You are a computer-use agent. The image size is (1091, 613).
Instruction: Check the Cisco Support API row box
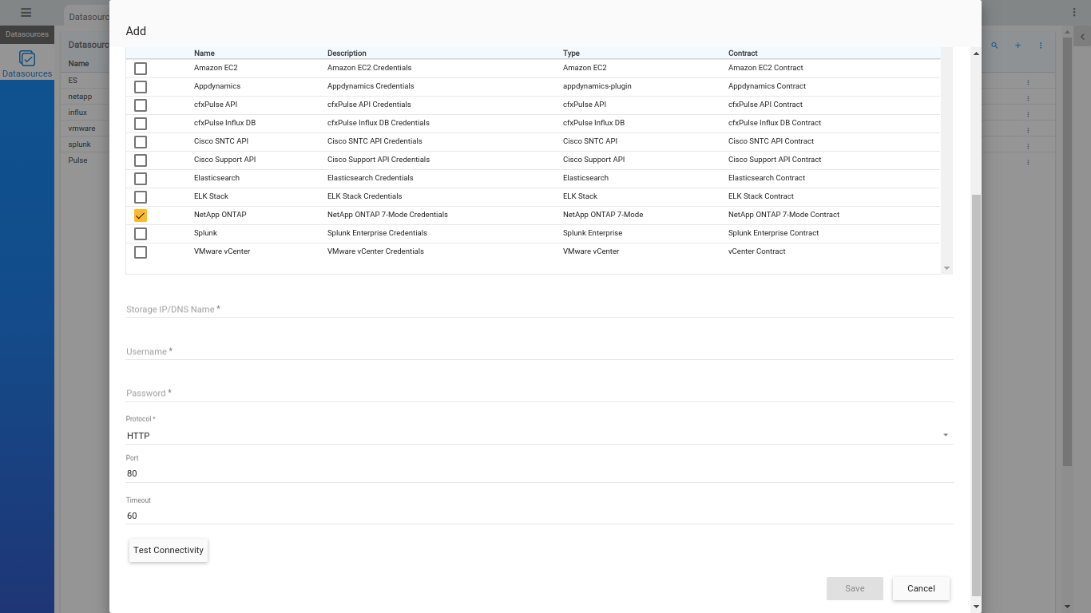141,160
